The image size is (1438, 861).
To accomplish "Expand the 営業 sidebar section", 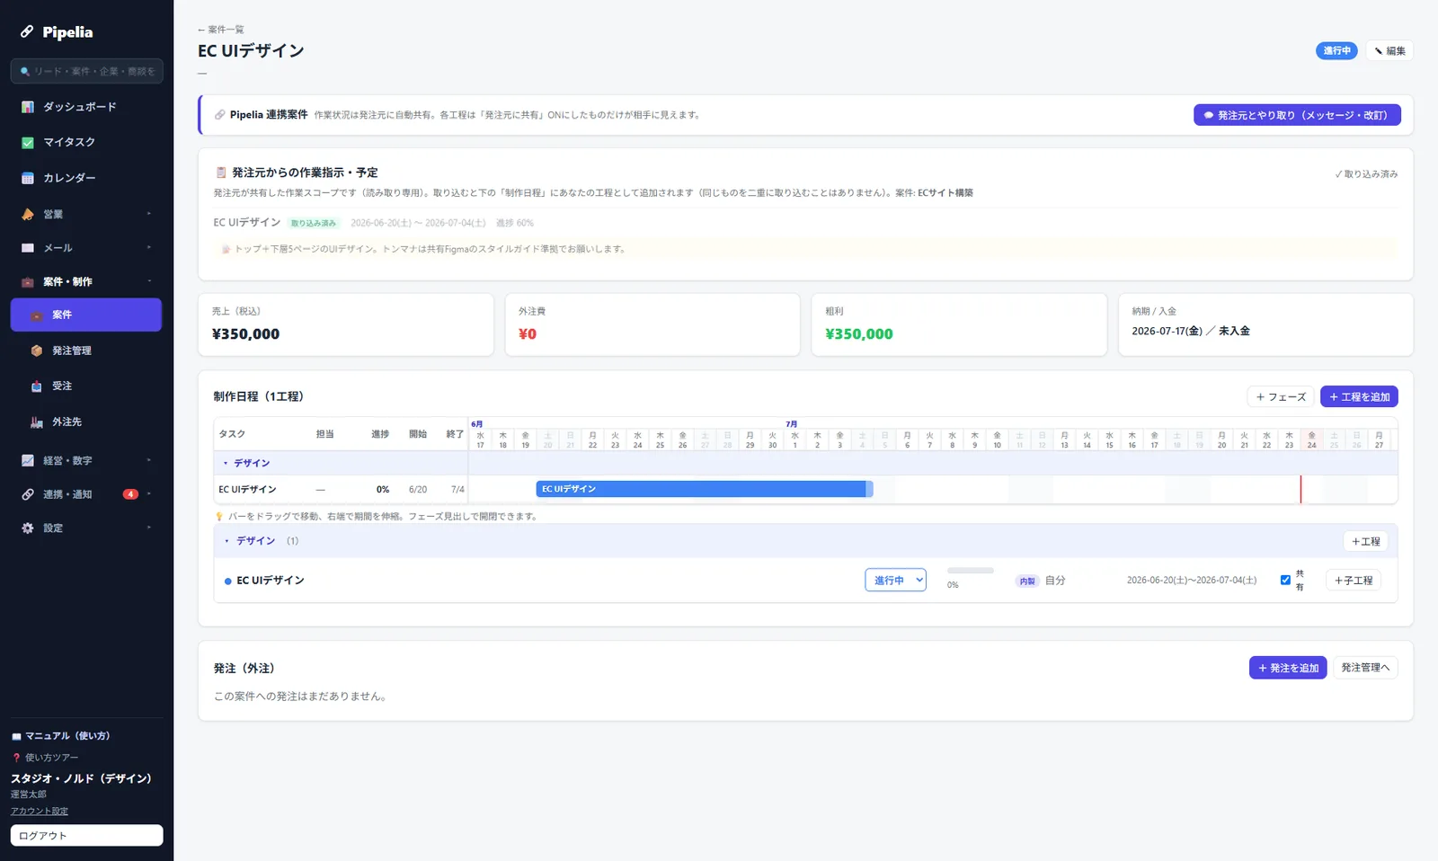I will point(149,215).
